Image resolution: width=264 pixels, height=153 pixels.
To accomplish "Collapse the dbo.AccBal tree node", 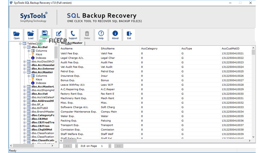I will coord(24,47).
